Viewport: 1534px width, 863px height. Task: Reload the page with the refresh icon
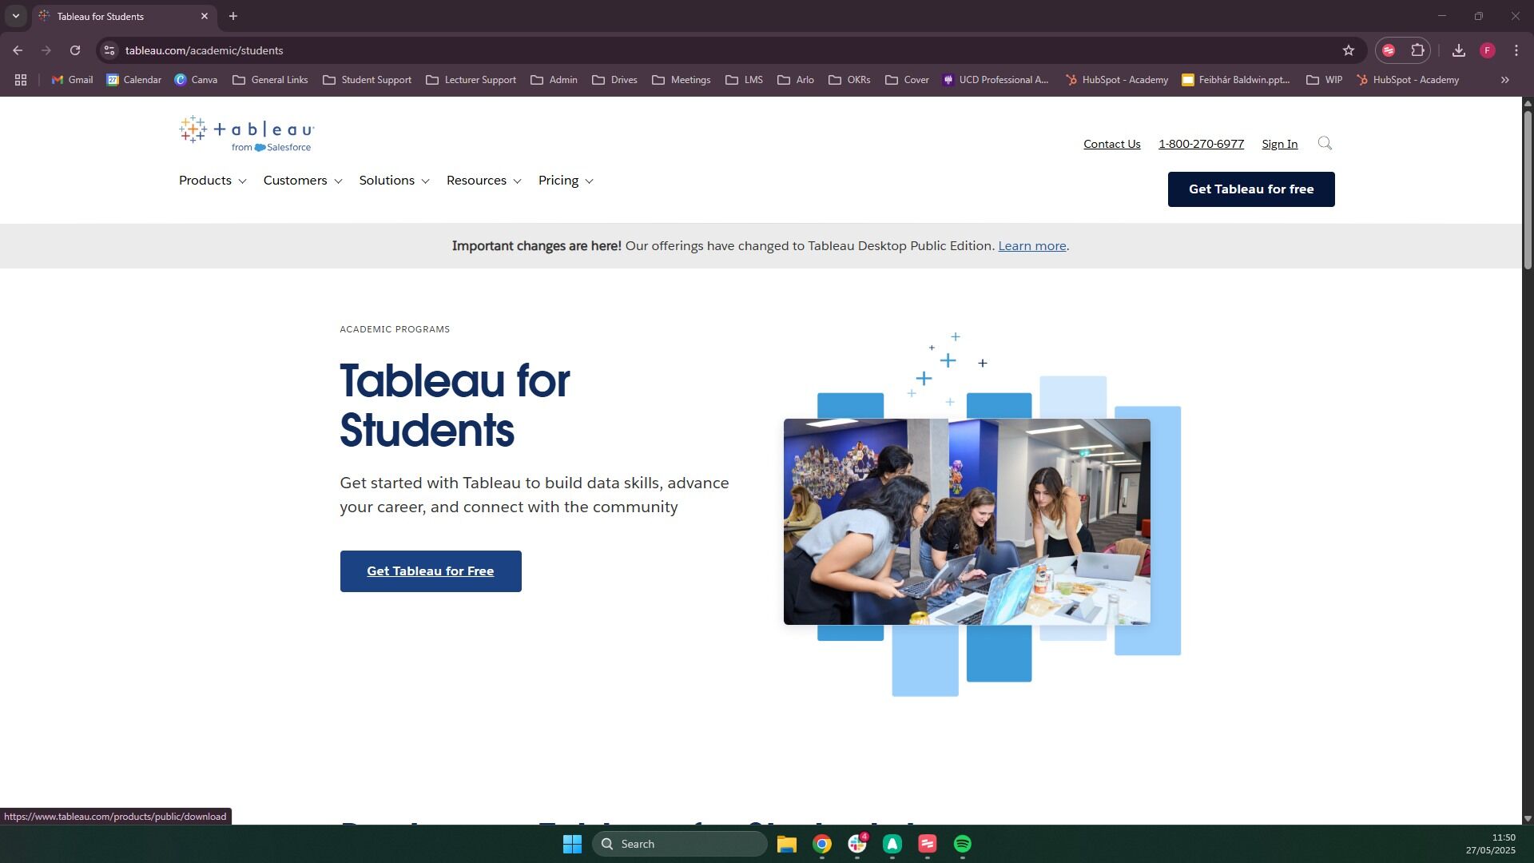coord(75,50)
